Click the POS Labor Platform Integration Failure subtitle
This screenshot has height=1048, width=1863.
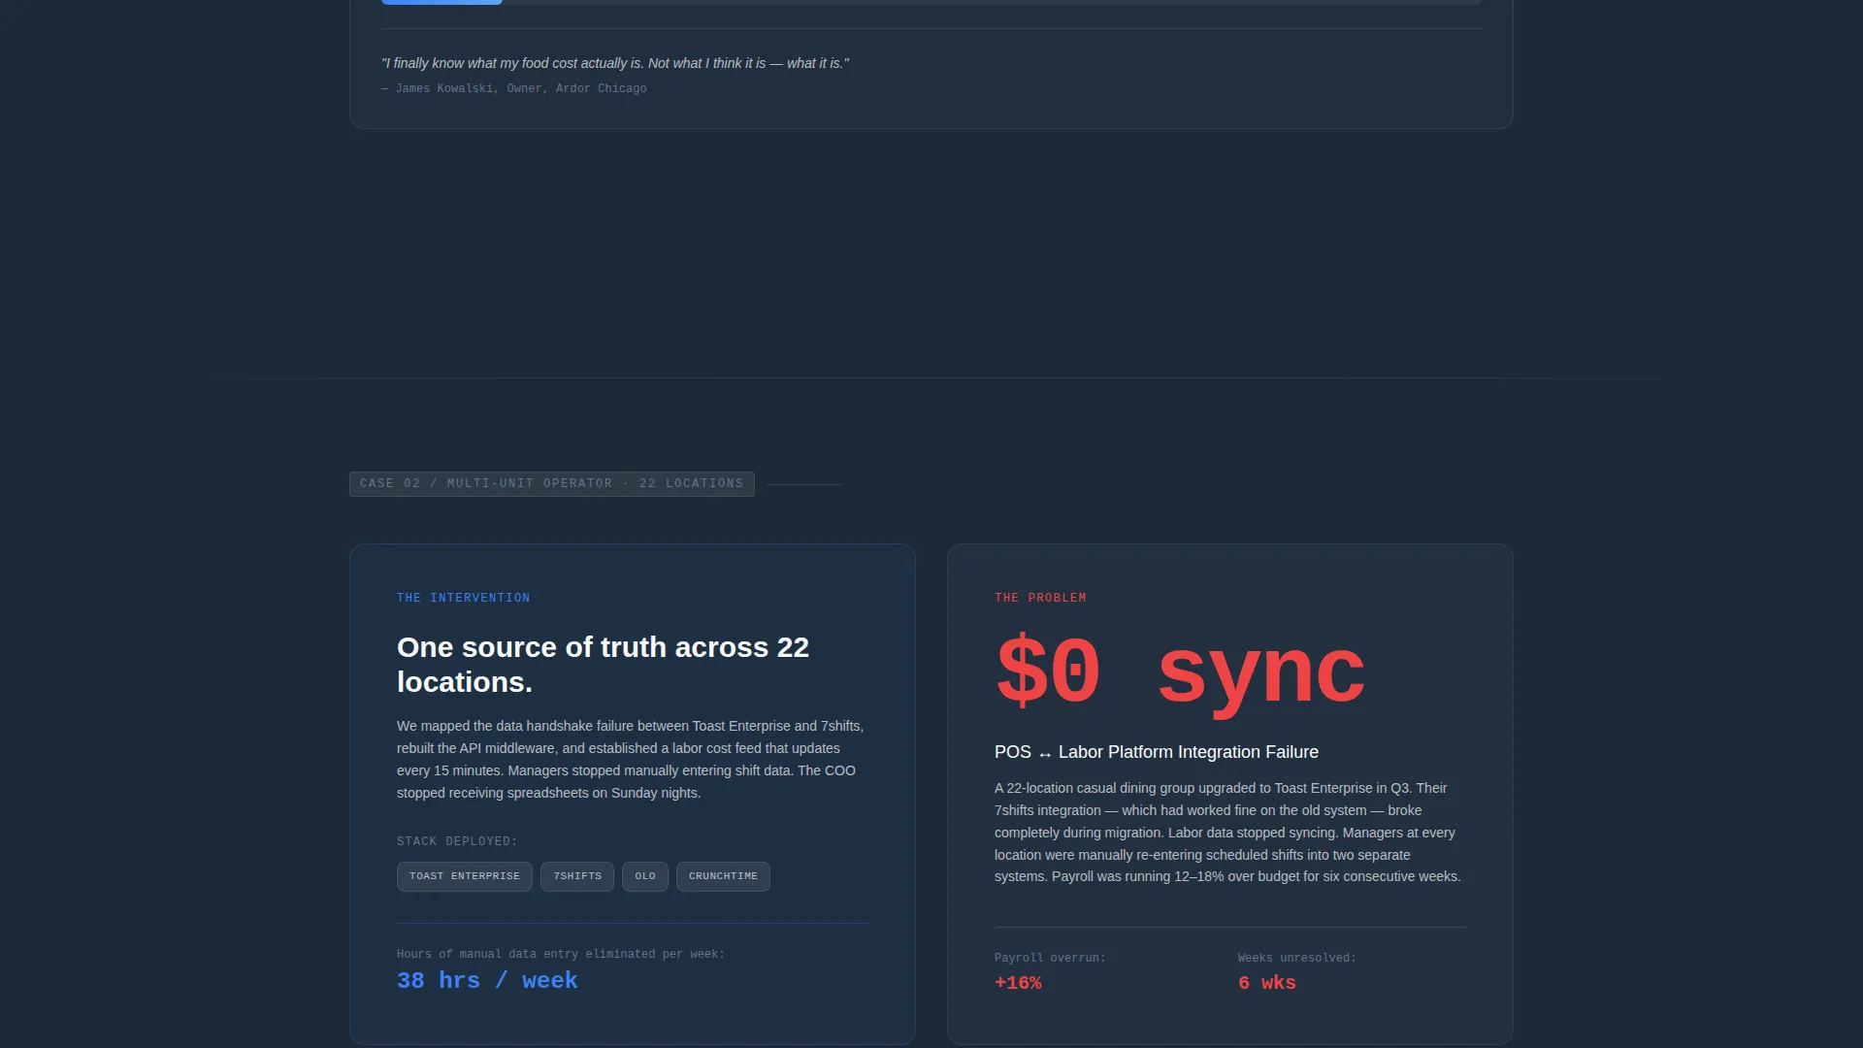[1157, 752]
